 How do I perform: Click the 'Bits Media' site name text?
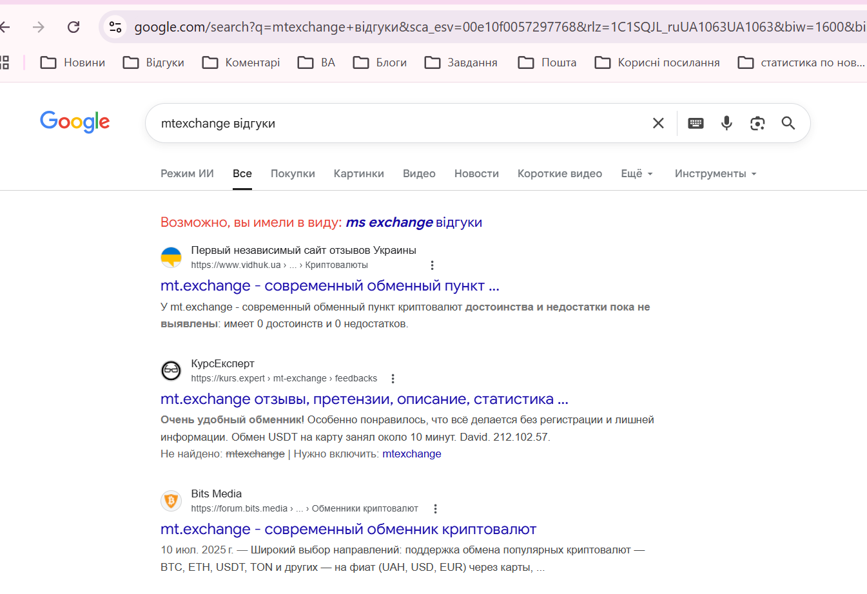[x=216, y=493]
